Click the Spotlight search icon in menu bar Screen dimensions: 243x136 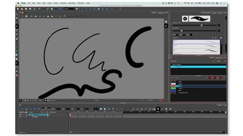(x=221, y=3)
